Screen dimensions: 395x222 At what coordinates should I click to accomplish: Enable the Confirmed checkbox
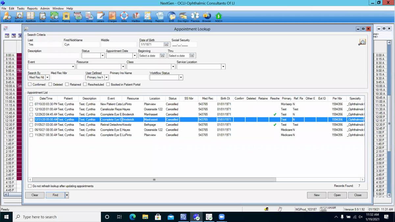coord(30,85)
